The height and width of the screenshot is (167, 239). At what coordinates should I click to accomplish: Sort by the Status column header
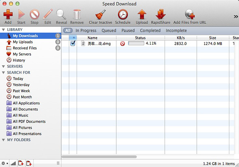pos(141,38)
